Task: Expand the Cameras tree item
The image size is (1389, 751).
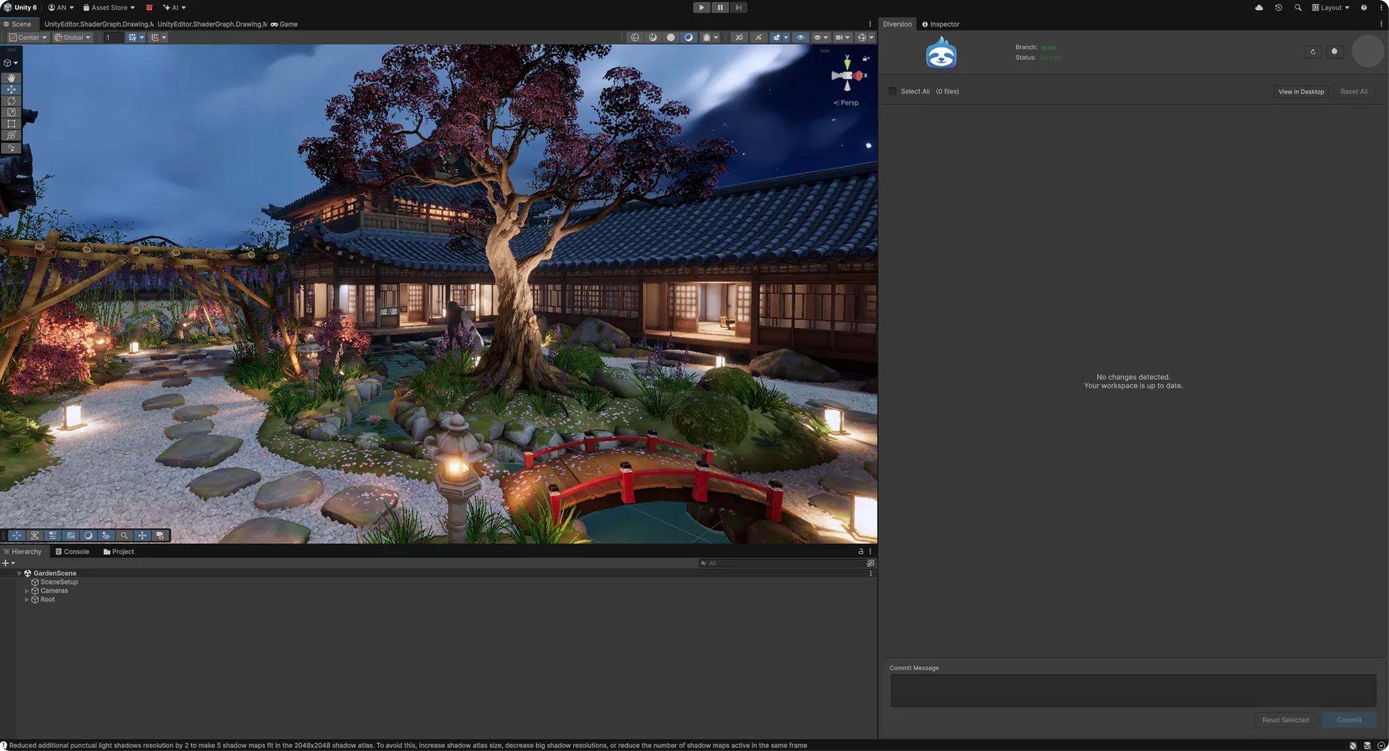Action: coord(27,591)
